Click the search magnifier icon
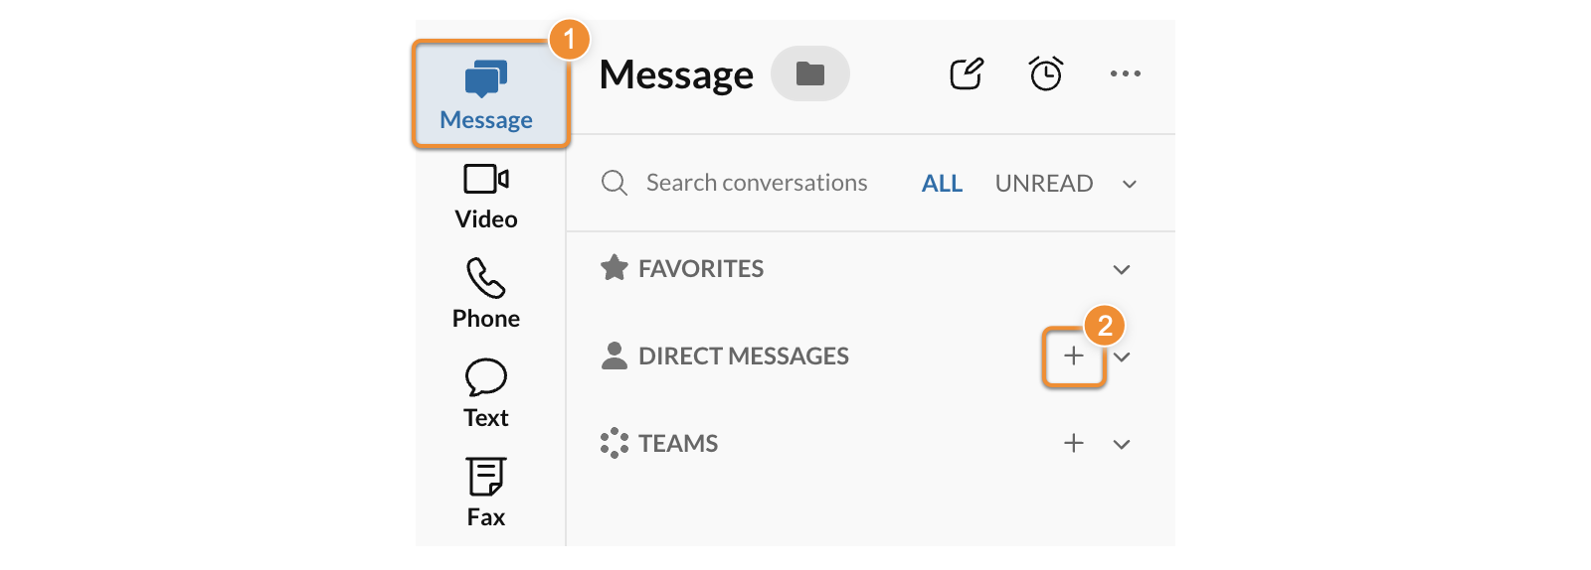Screen dimensions: 1591x570 pos(615,184)
